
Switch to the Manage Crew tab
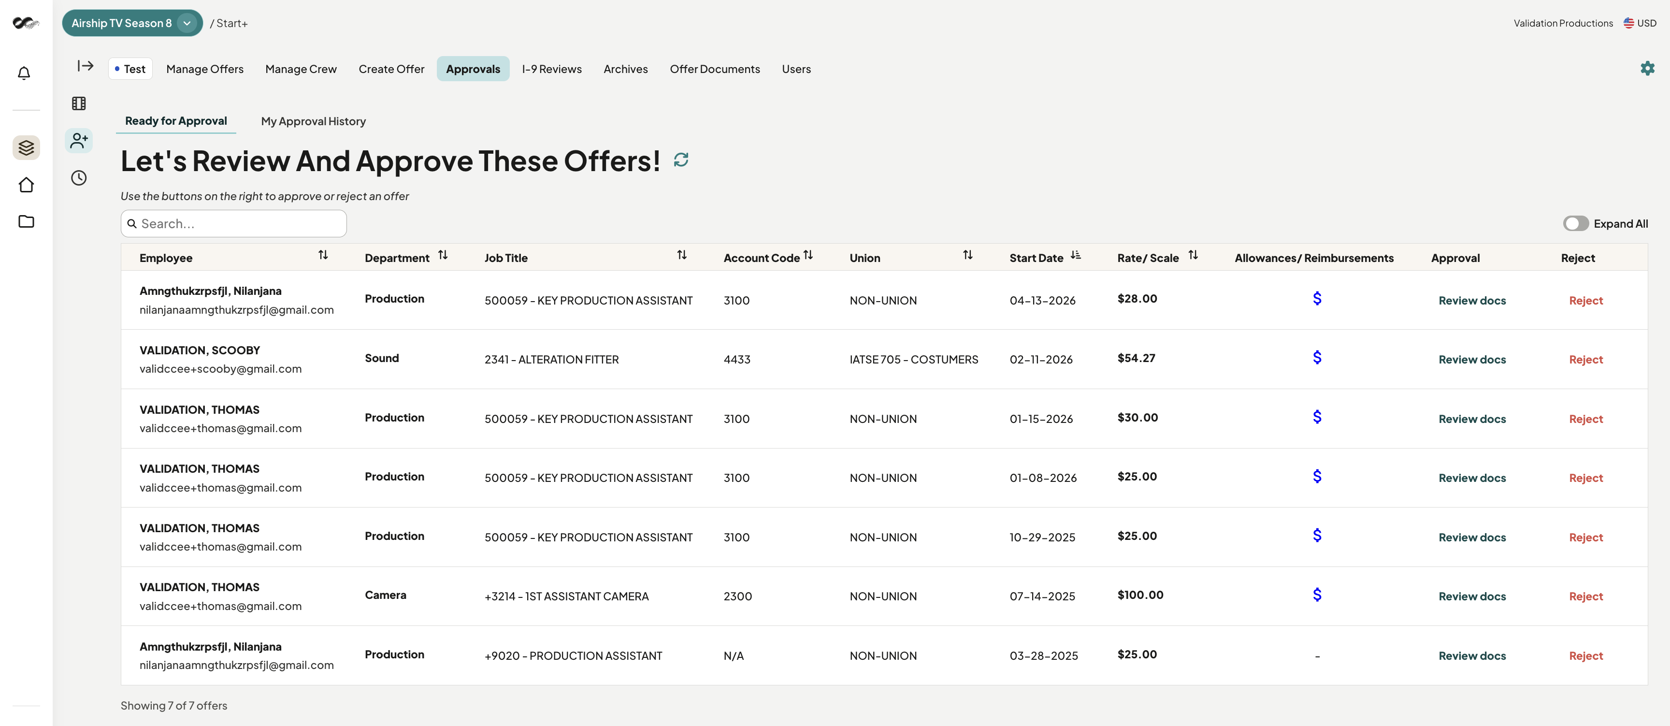[x=301, y=69]
